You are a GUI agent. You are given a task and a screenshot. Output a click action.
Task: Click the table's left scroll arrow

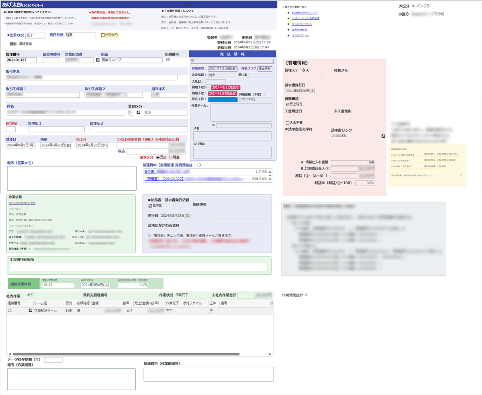[x=9, y=354]
